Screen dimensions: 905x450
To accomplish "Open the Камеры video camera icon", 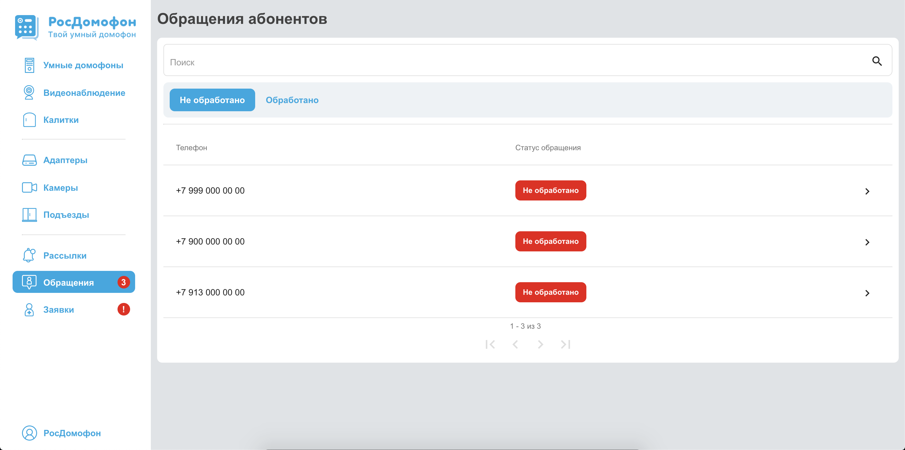I will 30,188.
